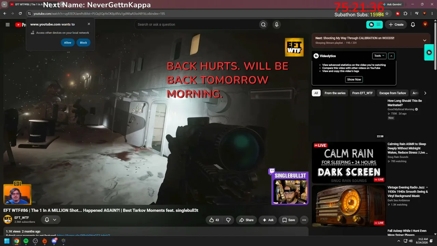Click the vidIQ toggle button in header
The width and height of the screenshot is (437, 246).
point(375,25)
